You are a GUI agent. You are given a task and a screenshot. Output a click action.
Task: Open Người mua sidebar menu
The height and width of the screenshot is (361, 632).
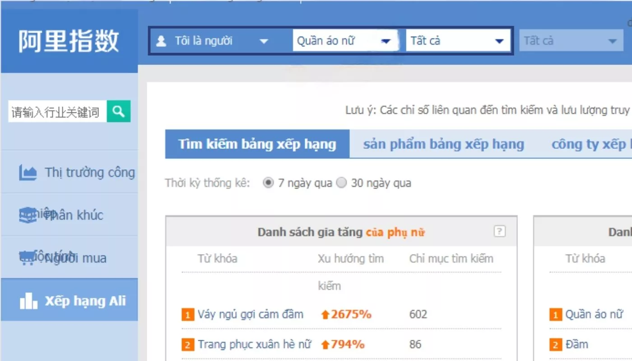coord(69,257)
